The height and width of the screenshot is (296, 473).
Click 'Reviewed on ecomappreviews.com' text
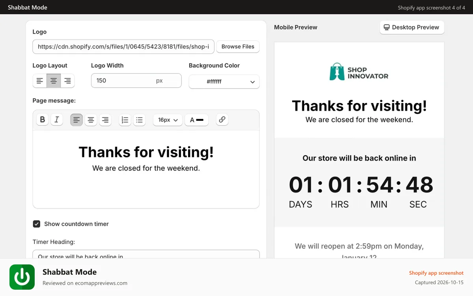pyautogui.click(x=85, y=283)
